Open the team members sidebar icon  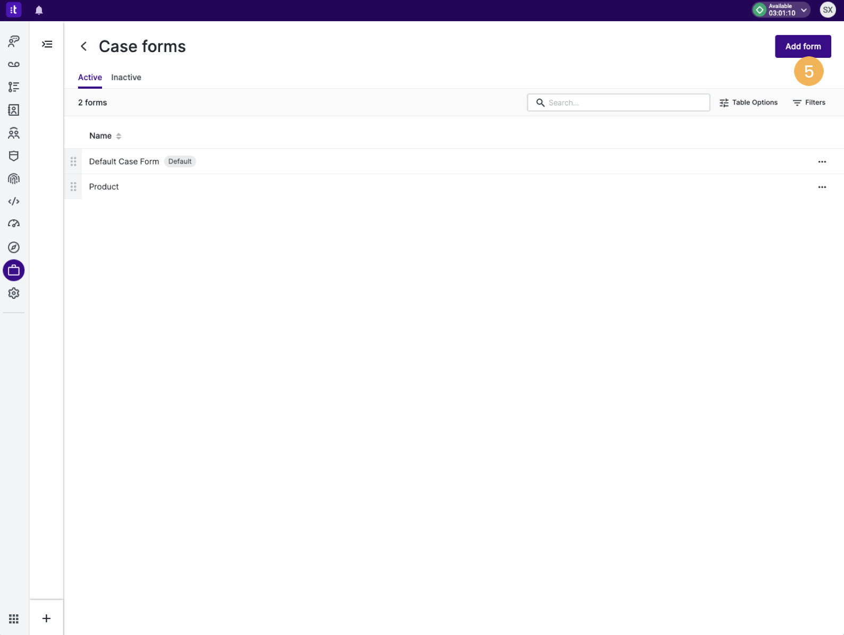coord(14,133)
